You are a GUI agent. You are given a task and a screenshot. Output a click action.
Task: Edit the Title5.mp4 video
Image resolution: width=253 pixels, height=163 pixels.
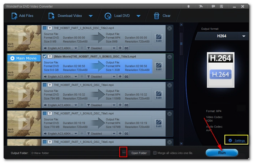click(159, 124)
